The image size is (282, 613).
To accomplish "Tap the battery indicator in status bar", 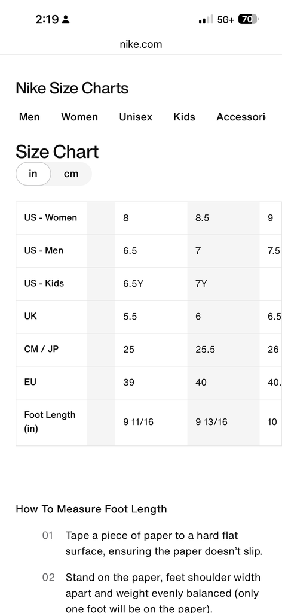I will 248,19.
